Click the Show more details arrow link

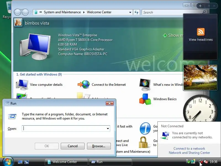tap(173, 35)
